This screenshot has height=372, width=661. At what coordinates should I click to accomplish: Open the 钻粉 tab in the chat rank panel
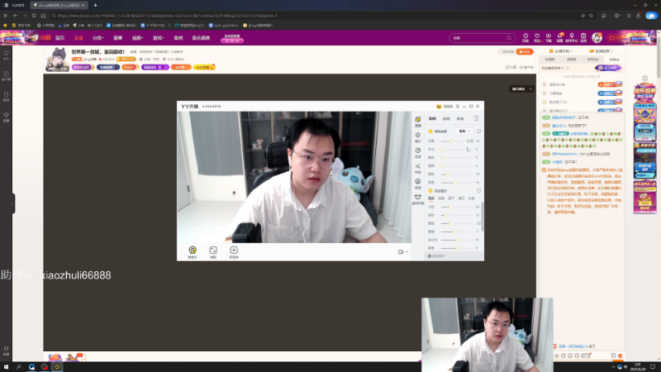tap(614, 60)
